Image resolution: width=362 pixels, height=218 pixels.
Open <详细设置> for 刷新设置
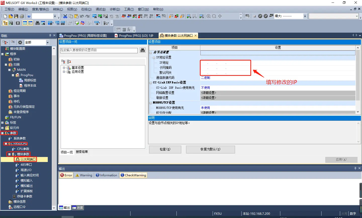[278, 98]
